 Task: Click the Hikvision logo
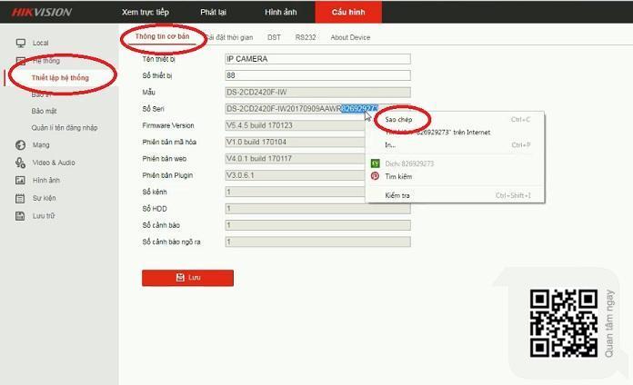(x=42, y=12)
